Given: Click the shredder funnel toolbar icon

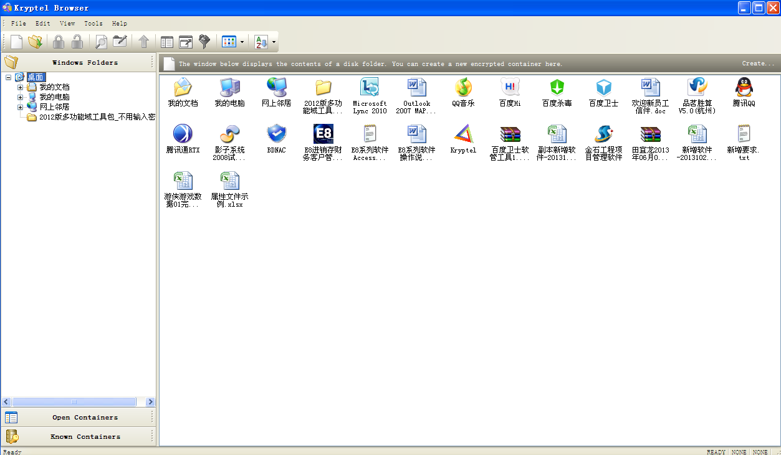Looking at the screenshot, I should [x=204, y=42].
